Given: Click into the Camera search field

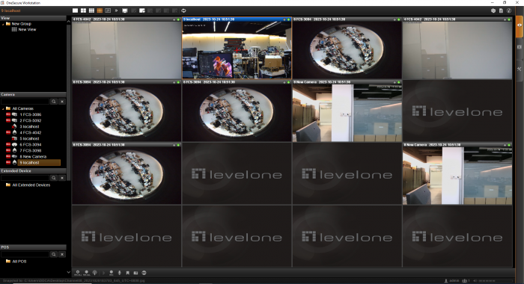Looking at the screenshot, I should pyautogui.click(x=25, y=102).
